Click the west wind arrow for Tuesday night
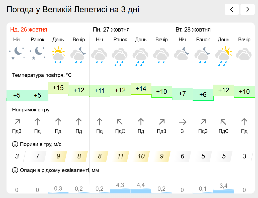258x198 pixels. click(x=182, y=122)
